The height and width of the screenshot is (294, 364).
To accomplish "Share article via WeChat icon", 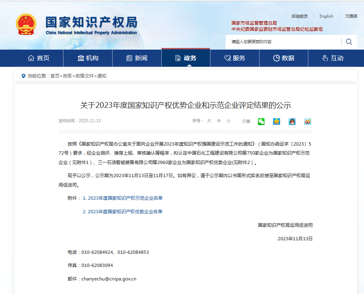I will 261,121.
